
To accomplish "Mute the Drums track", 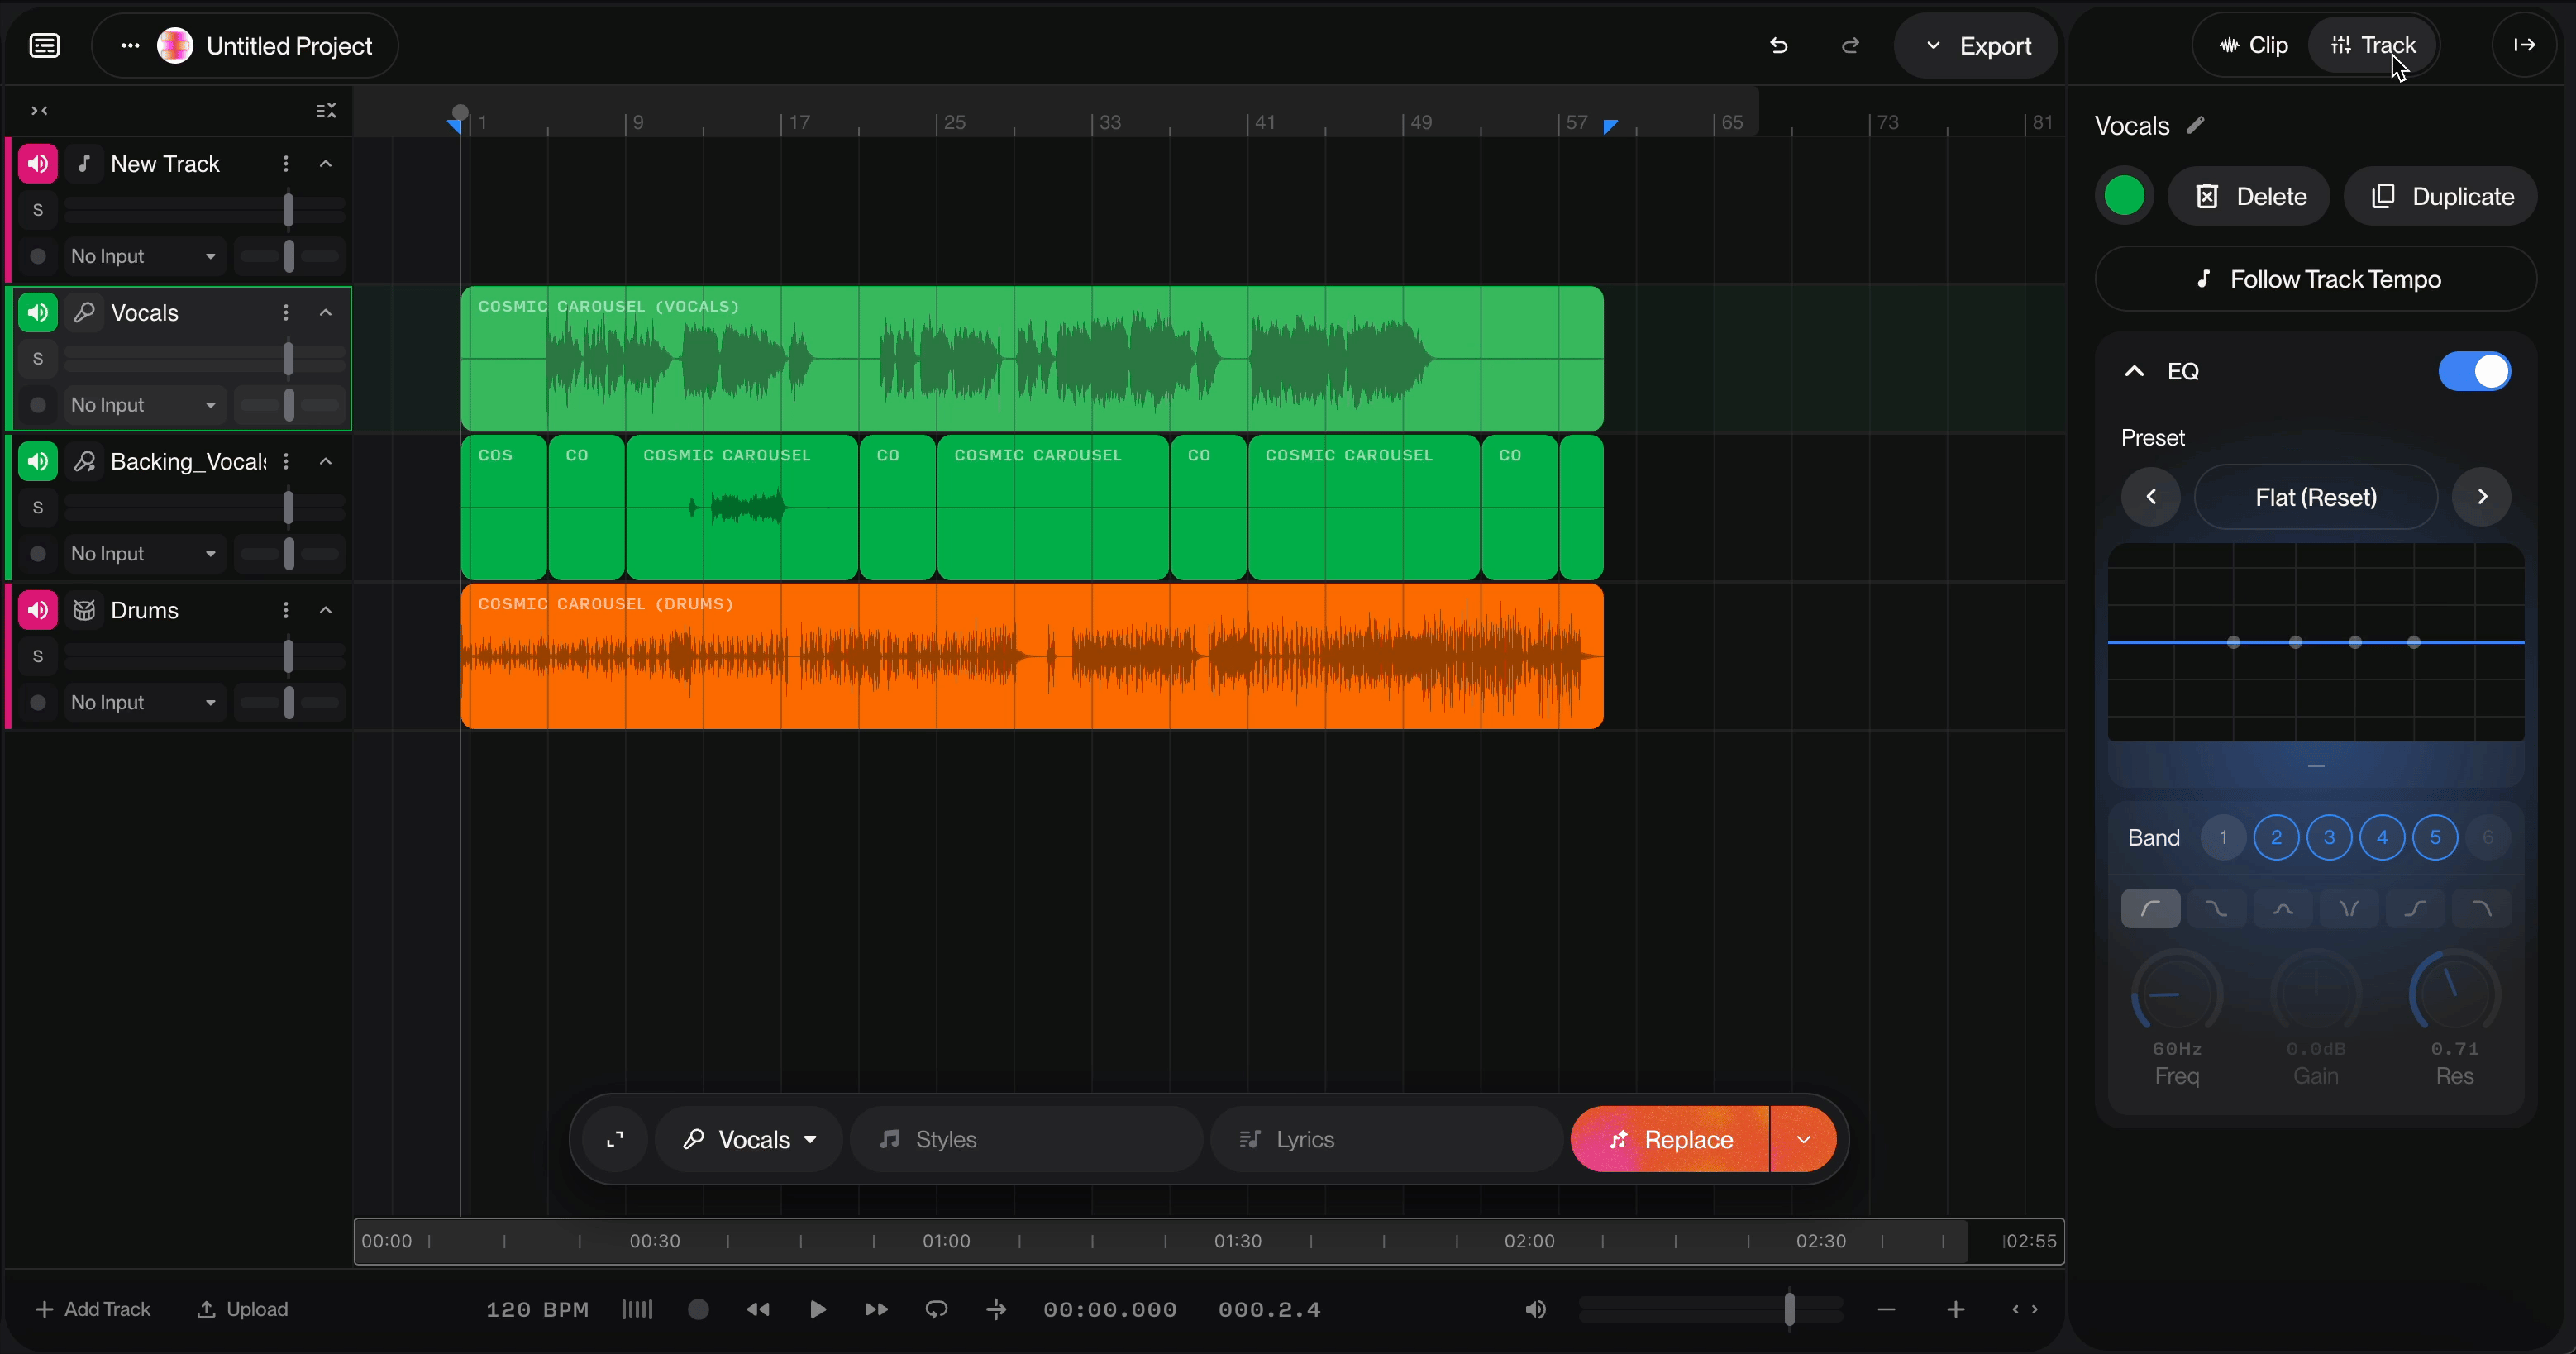I will [x=38, y=610].
